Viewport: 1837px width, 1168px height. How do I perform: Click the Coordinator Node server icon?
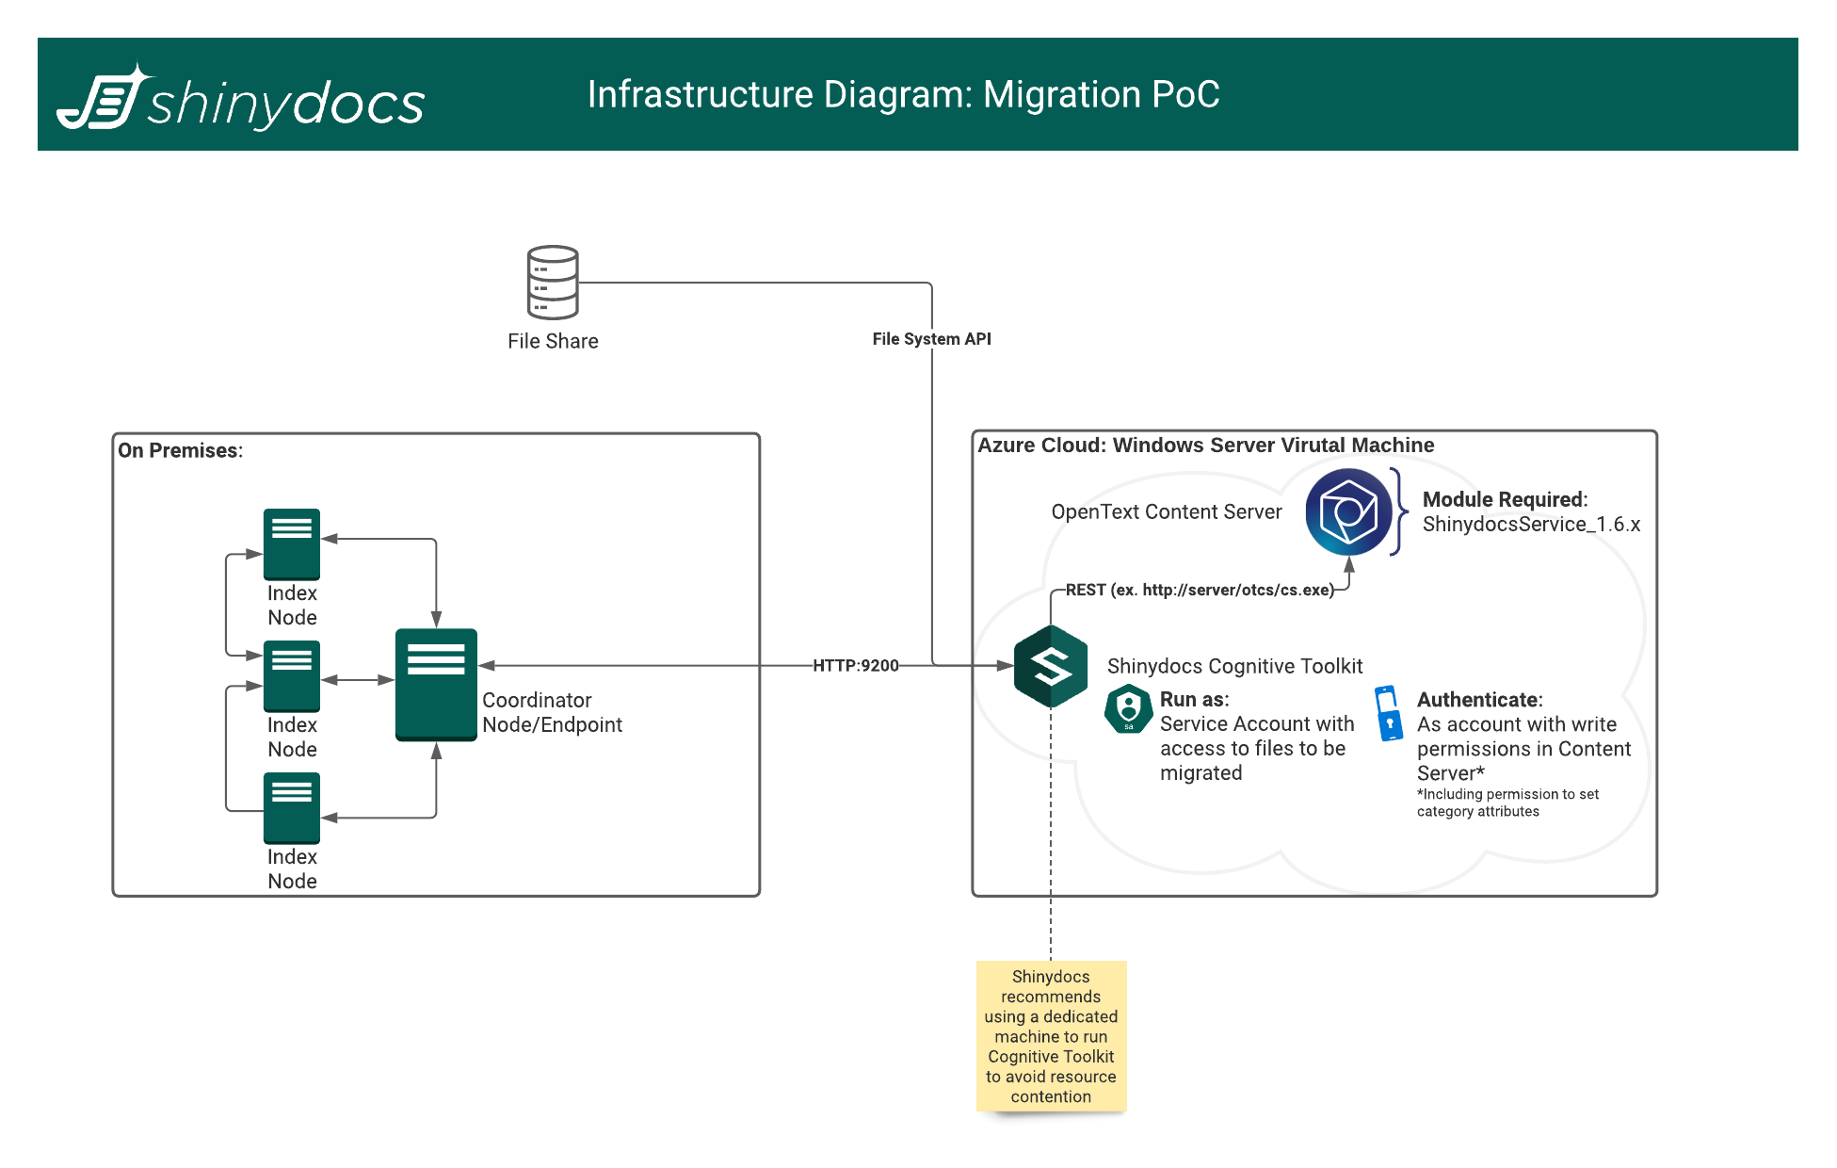click(x=436, y=684)
